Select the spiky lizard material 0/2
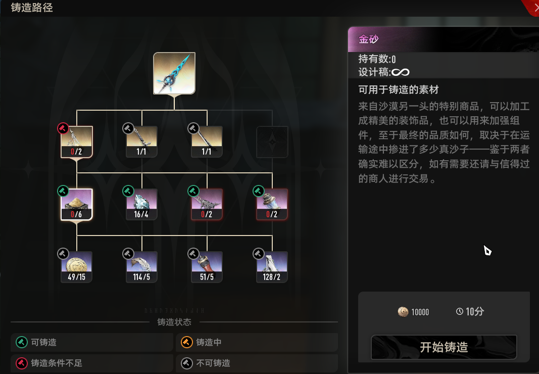 [x=207, y=204]
